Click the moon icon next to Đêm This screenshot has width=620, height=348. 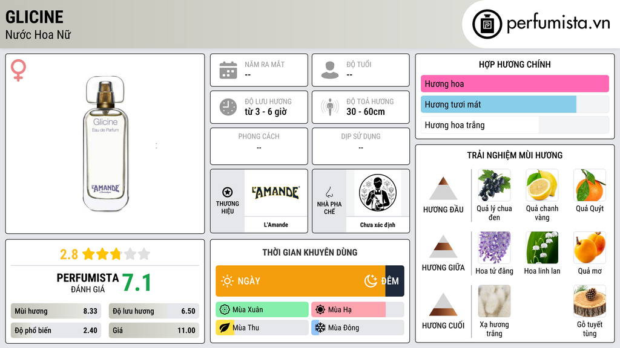[x=371, y=281]
